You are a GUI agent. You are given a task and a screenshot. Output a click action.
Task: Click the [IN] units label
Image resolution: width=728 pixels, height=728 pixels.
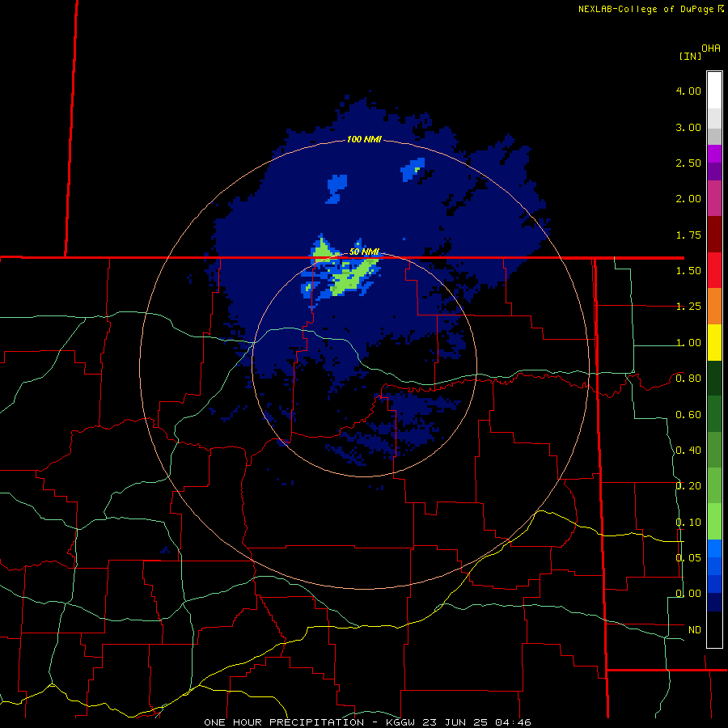(690, 56)
